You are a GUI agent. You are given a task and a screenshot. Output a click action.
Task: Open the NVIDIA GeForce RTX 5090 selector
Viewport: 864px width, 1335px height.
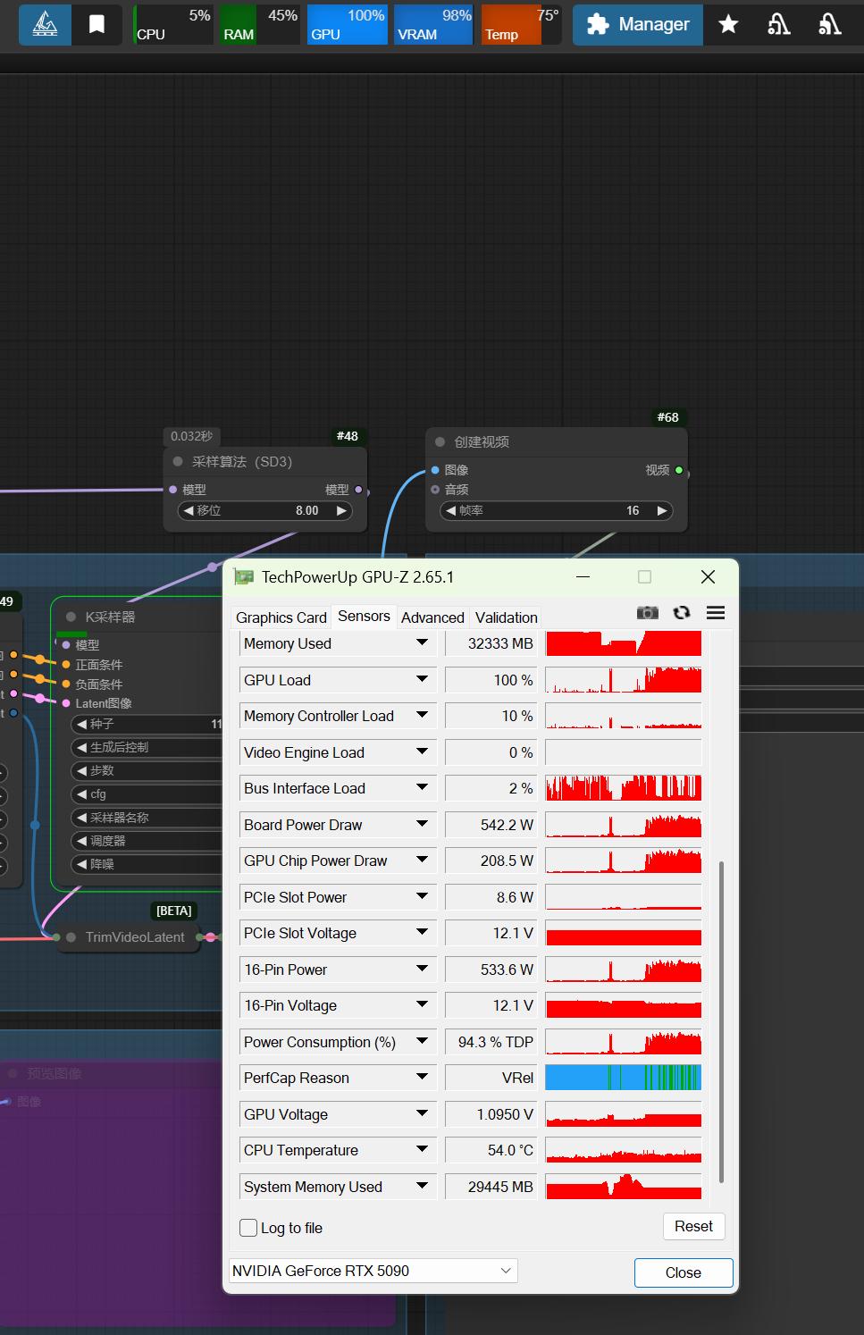click(373, 1271)
